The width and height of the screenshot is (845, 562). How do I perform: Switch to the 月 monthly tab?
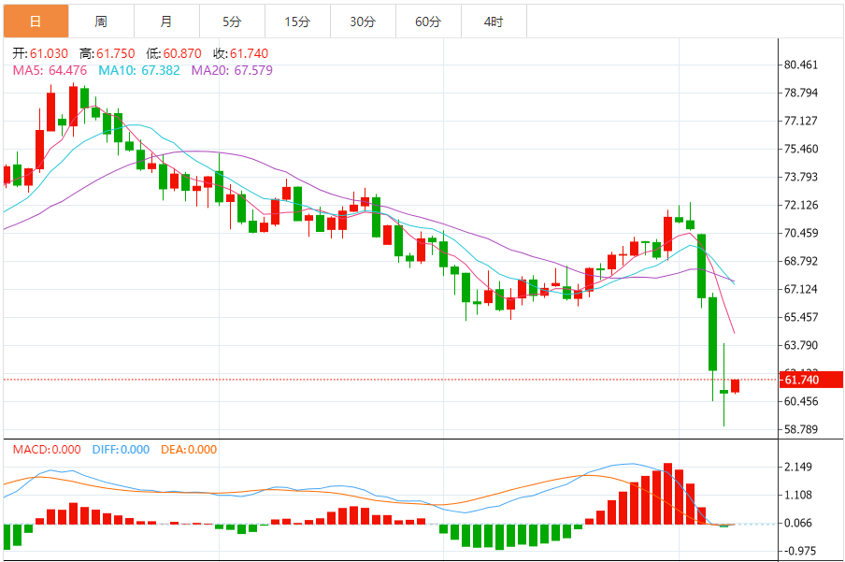click(166, 22)
